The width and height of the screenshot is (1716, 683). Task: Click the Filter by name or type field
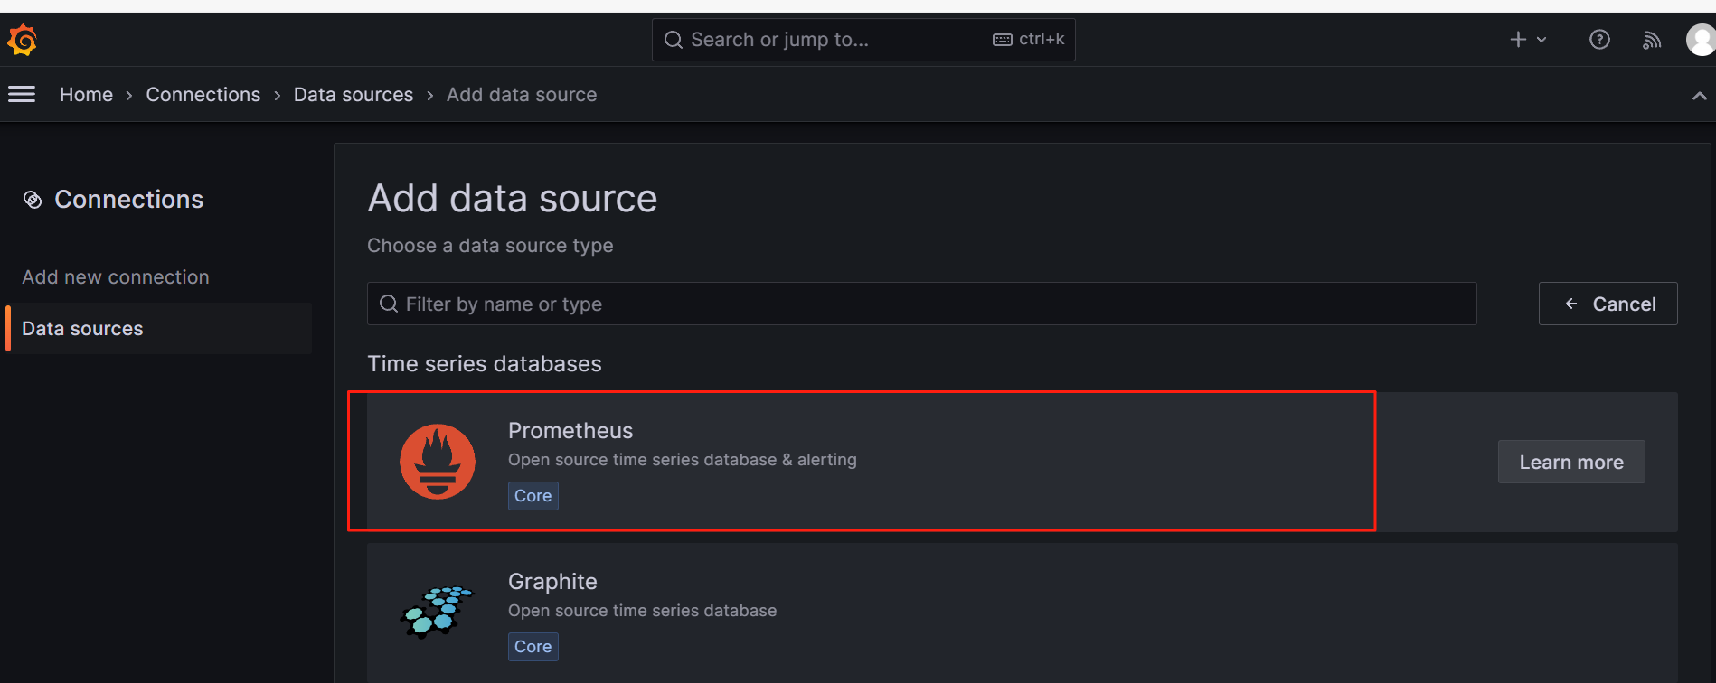pyautogui.click(x=921, y=304)
